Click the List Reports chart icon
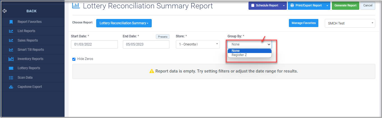This screenshot has width=382, height=118. [11, 31]
